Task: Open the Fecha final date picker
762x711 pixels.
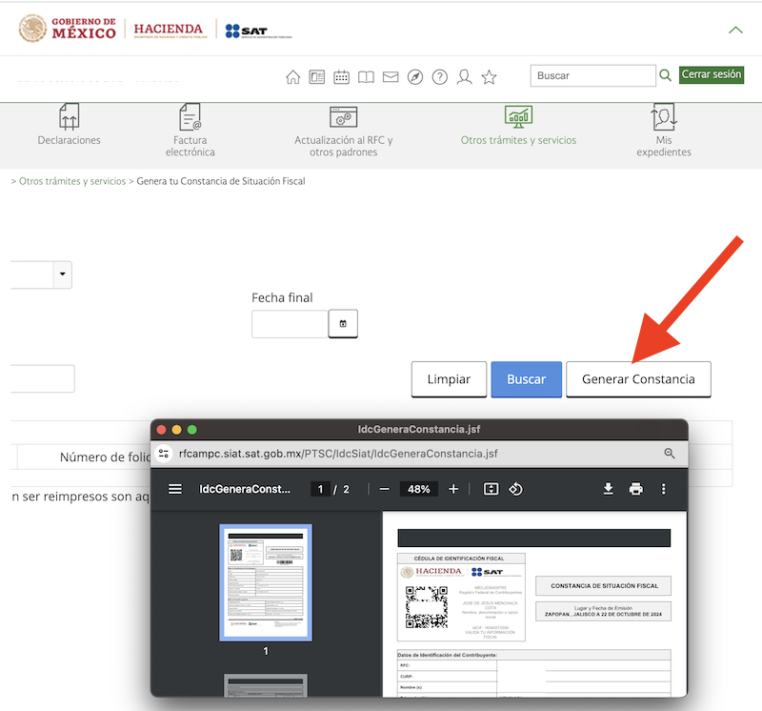Action: pyautogui.click(x=343, y=324)
